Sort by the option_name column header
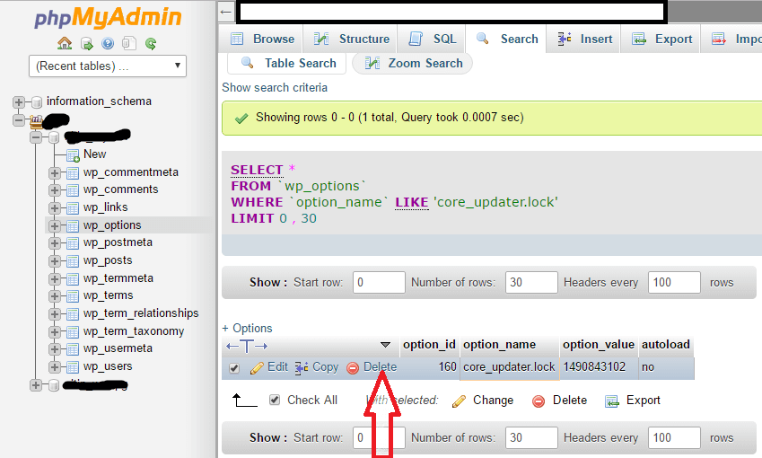The height and width of the screenshot is (458, 762). pos(499,344)
